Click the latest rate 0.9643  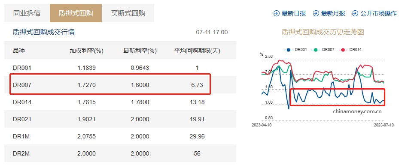[140, 68]
